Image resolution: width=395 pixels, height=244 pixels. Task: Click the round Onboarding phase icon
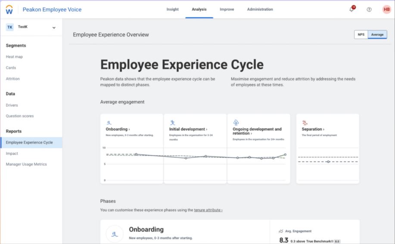click(x=115, y=234)
